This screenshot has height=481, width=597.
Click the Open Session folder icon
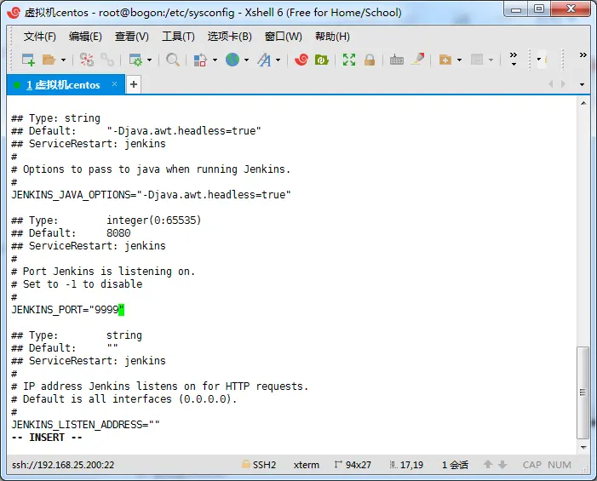(x=49, y=60)
